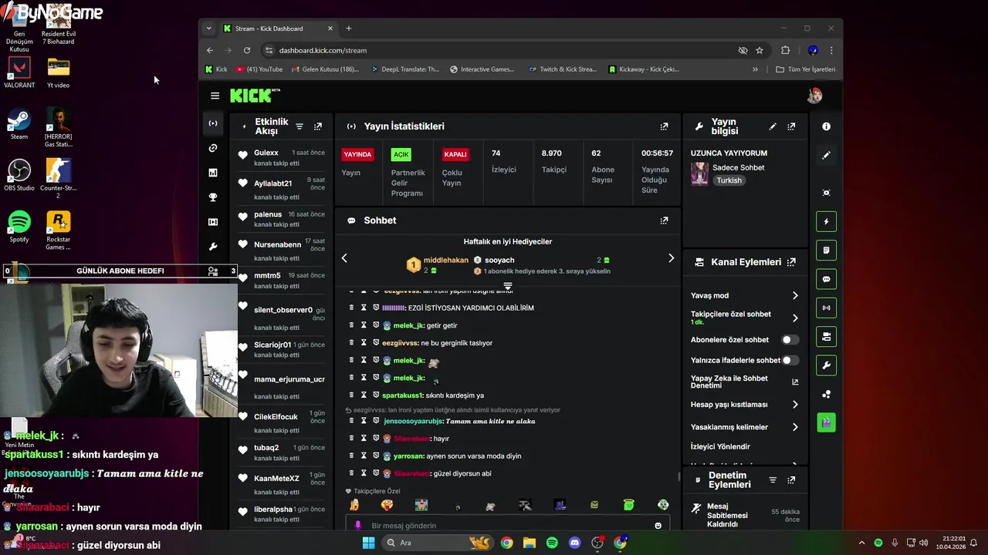Toggle the lightning bolt widget in right sidebar
988x555 pixels.
tap(827, 222)
